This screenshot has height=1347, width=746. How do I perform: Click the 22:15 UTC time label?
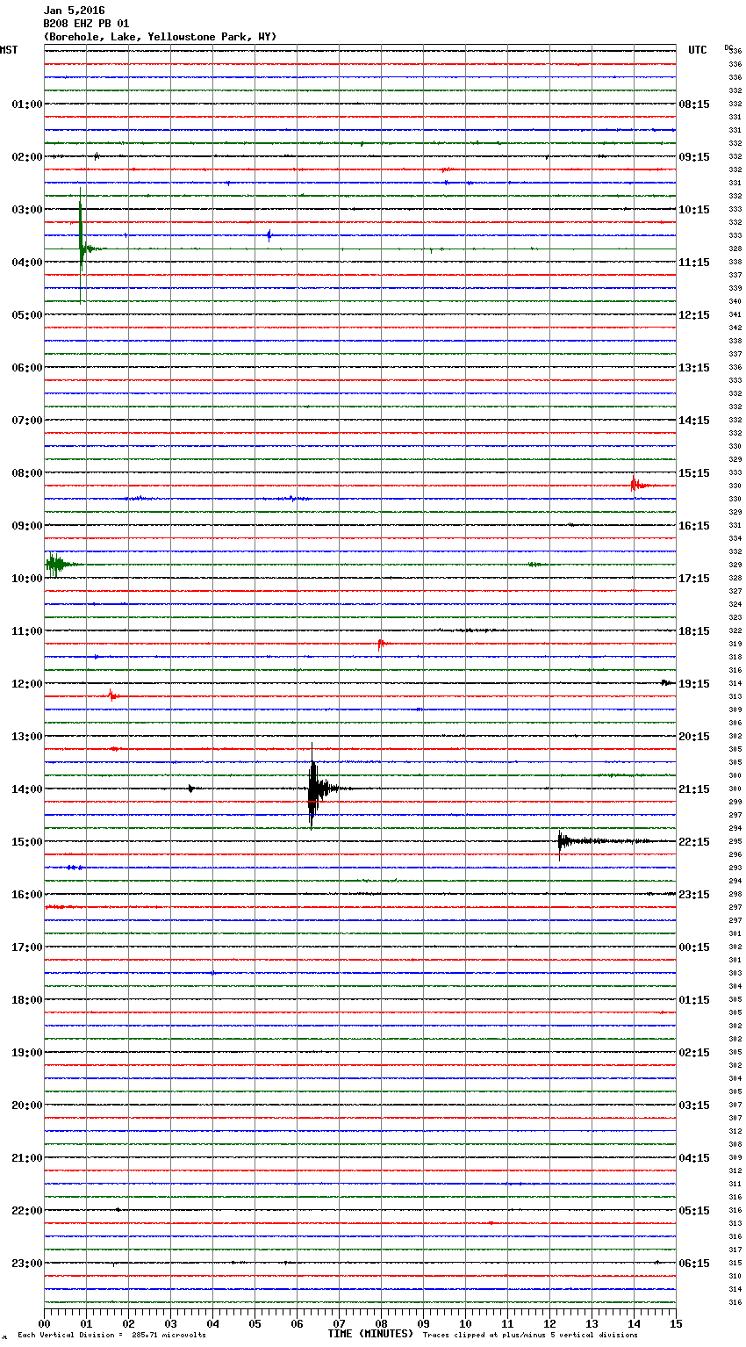[x=694, y=842]
